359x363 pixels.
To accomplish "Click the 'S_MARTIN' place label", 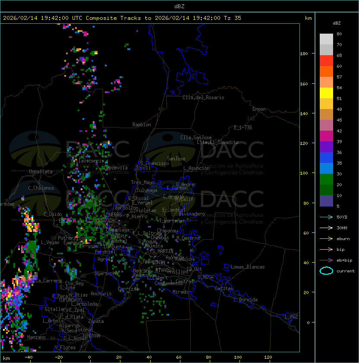I will (x=163, y=251).
